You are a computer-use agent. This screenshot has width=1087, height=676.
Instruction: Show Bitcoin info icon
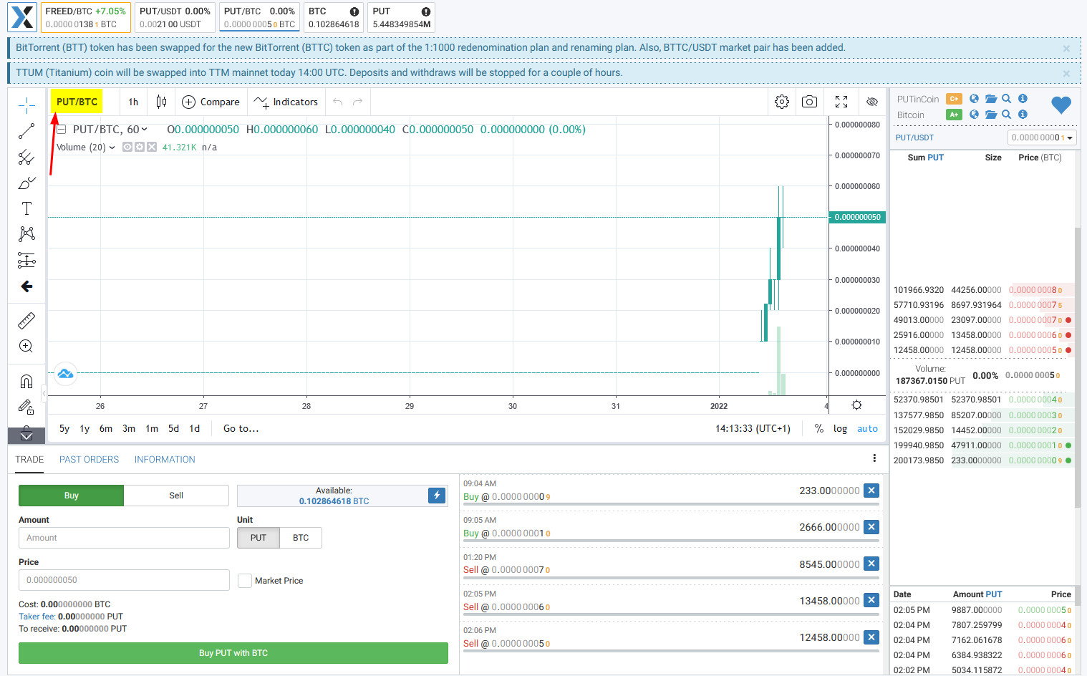(1023, 115)
